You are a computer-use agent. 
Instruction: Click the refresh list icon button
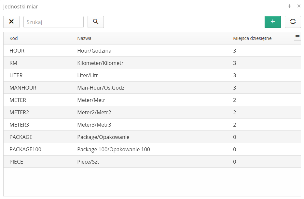tap(293, 22)
